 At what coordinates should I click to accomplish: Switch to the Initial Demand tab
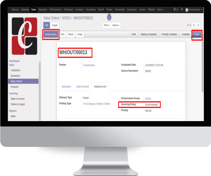(82, 86)
